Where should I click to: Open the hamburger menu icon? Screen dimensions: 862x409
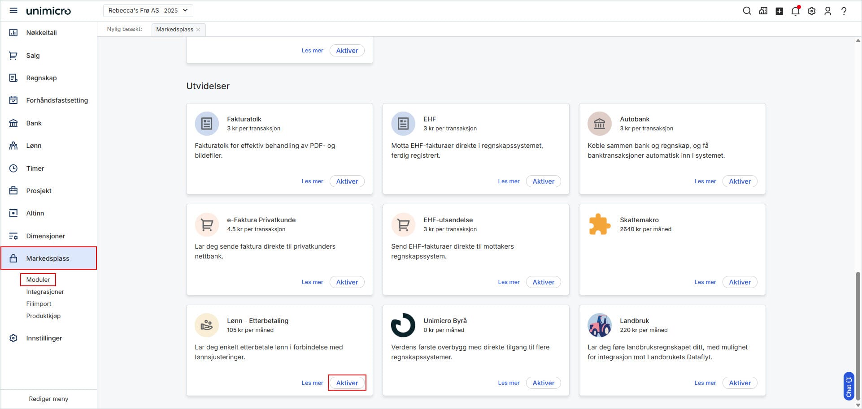tap(13, 10)
